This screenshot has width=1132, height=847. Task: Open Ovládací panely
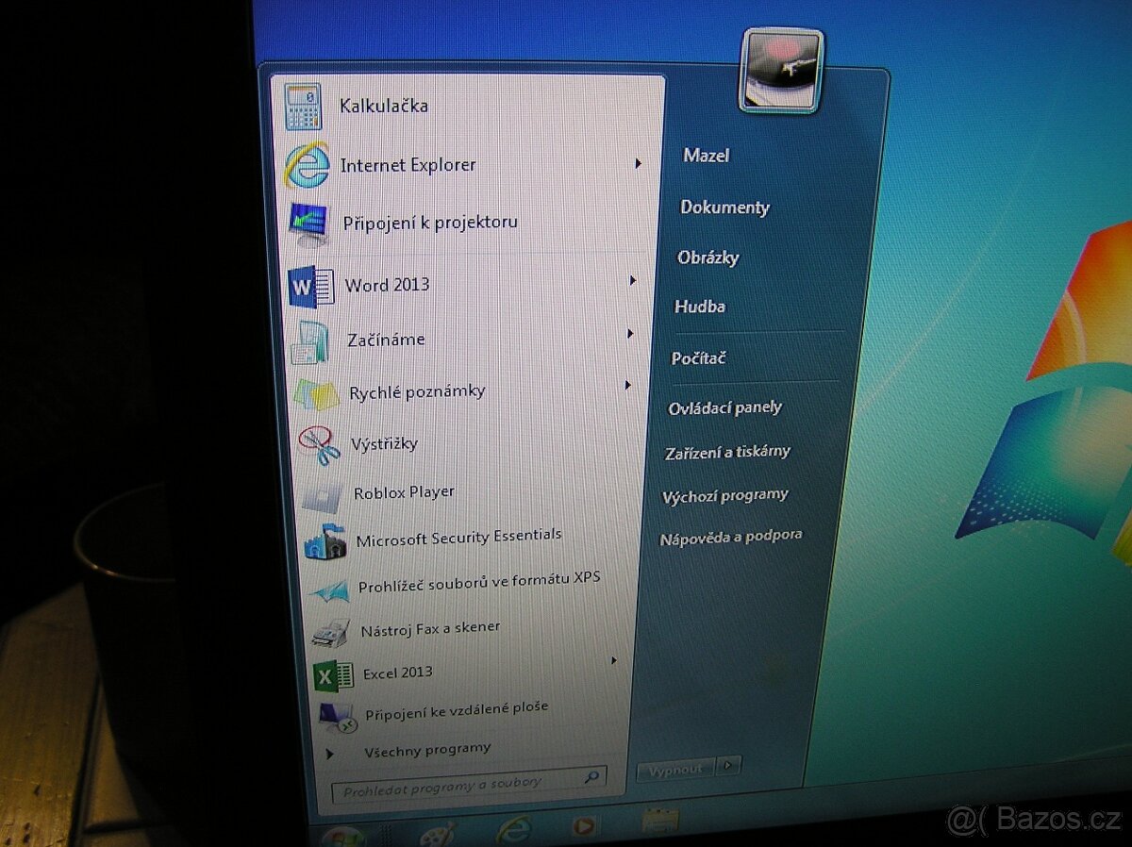pyautogui.click(x=724, y=407)
